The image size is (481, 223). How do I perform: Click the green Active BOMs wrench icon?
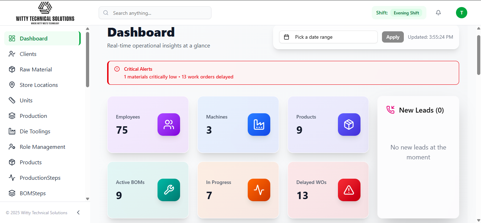pos(168,190)
